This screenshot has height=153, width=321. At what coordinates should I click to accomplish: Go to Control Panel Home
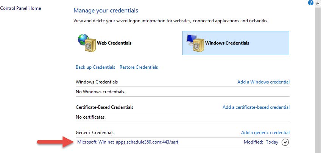20,8
